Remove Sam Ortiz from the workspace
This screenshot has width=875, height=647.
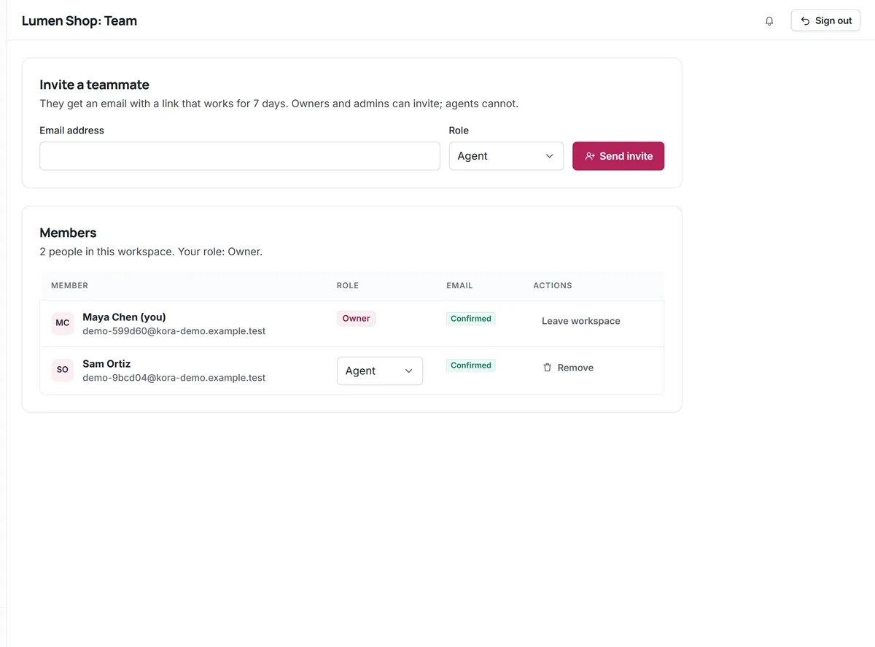coord(568,368)
